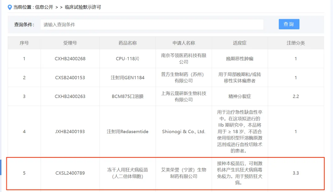
Task: Select the 注射用GEN1184 drug entry
Action: tap(127, 77)
